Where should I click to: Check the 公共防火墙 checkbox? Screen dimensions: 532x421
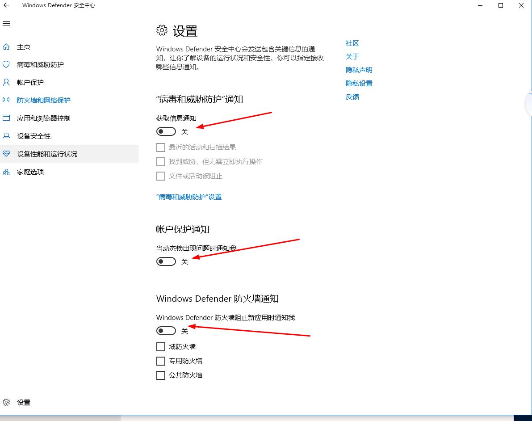pyautogui.click(x=161, y=375)
